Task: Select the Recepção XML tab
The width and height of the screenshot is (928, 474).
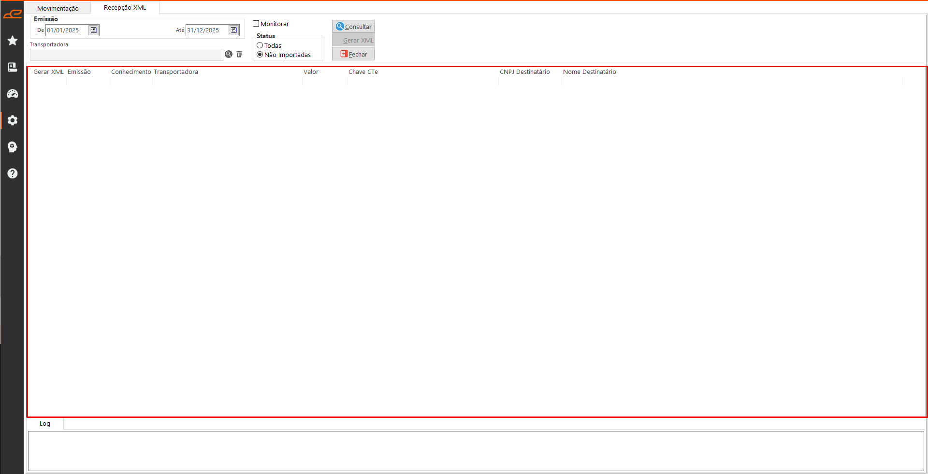Action: 125,8
